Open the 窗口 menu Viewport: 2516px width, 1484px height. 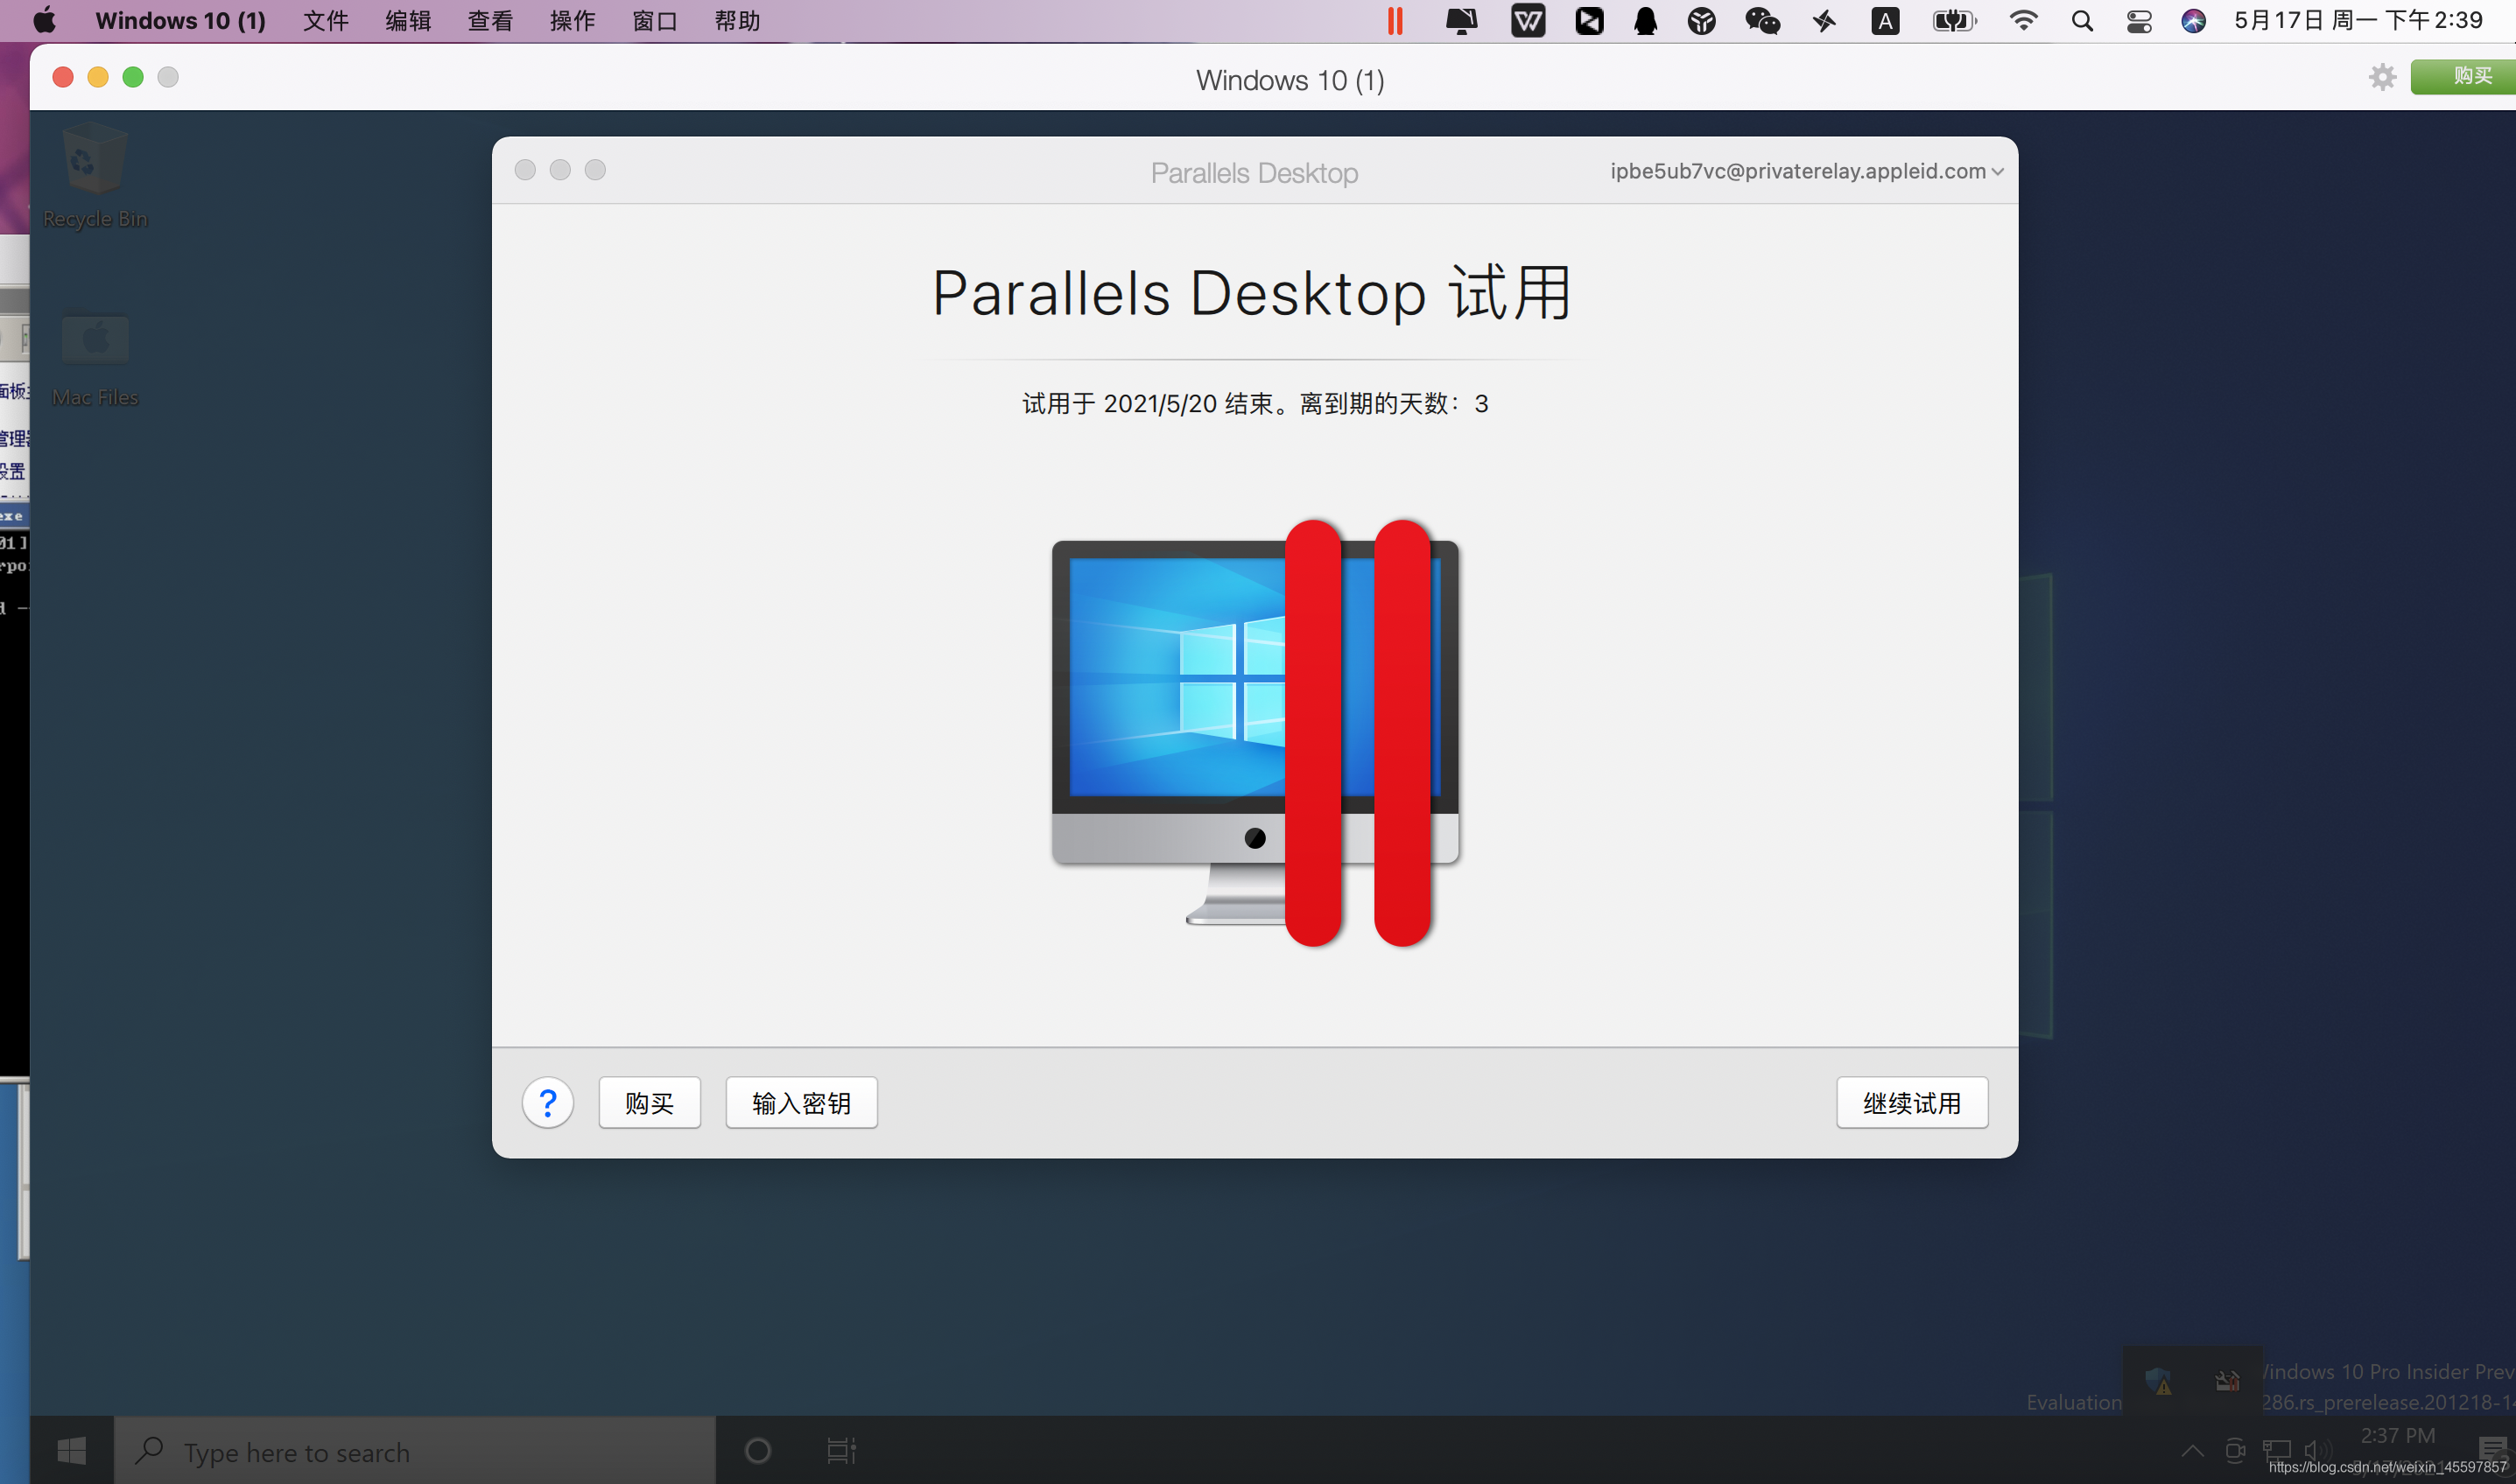[655, 21]
